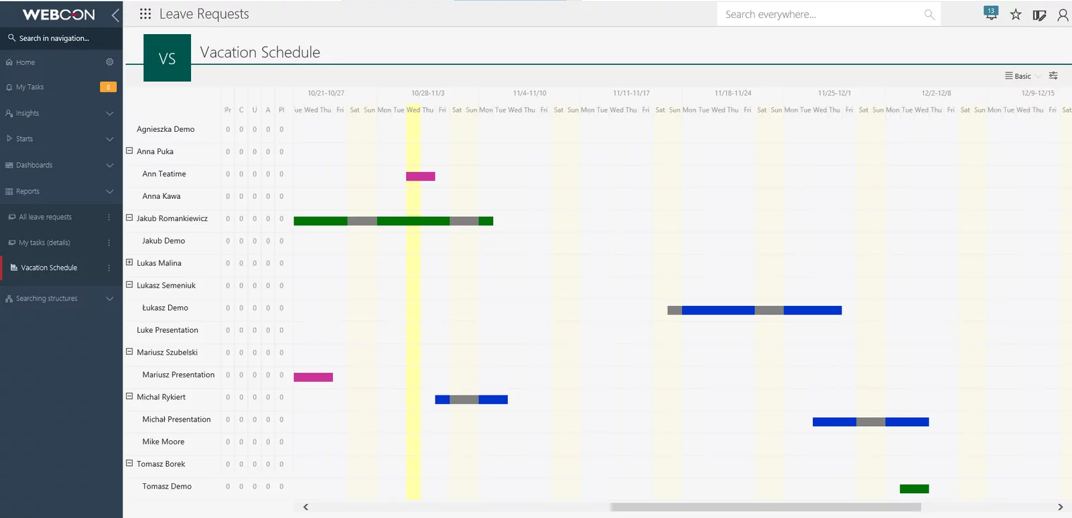Expand the Insights navigation section
The height and width of the screenshot is (518, 1072).
[109, 114]
